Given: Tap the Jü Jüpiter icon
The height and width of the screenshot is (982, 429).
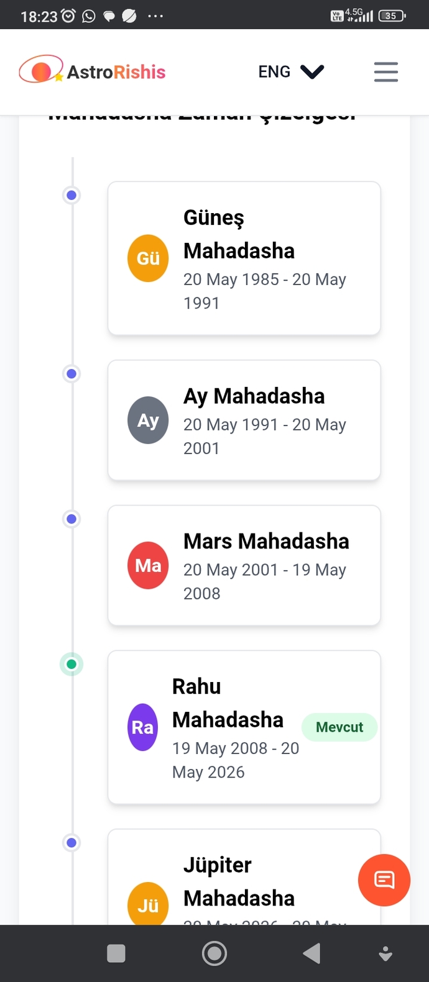Looking at the screenshot, I should click(148, 904).
